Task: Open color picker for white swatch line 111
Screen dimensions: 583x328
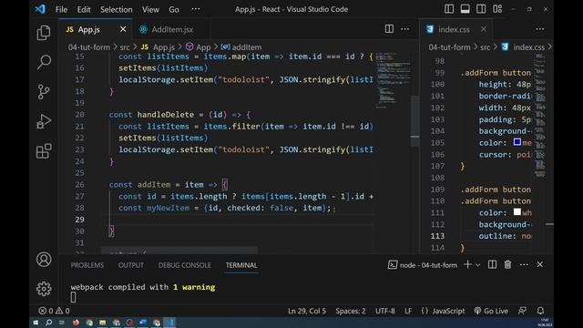Action: [517, 211]
